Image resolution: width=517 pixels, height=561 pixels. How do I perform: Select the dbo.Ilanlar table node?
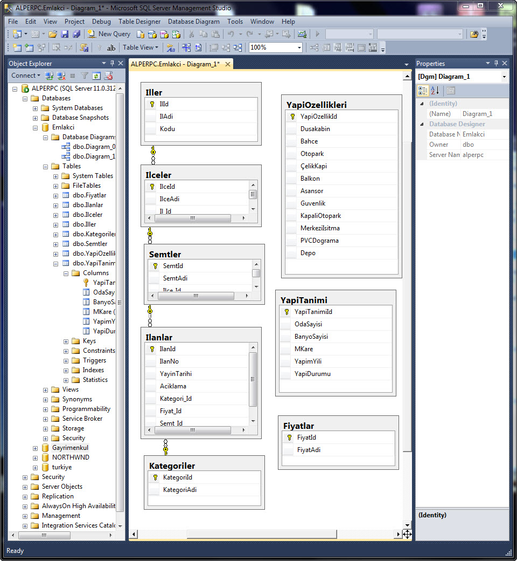click(x=88, y=205)
